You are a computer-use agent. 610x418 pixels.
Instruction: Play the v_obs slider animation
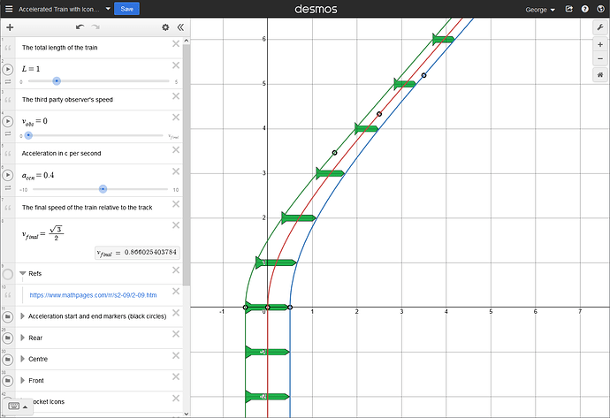click(x=7, y=121)
